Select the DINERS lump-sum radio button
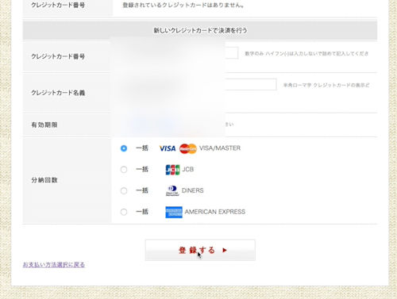The width and height of the screenshot is (397, 299). [124, 190]
